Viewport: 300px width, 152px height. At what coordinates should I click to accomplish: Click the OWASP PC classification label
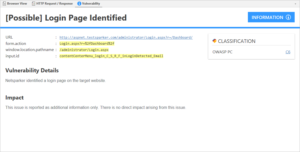[222, 52]
